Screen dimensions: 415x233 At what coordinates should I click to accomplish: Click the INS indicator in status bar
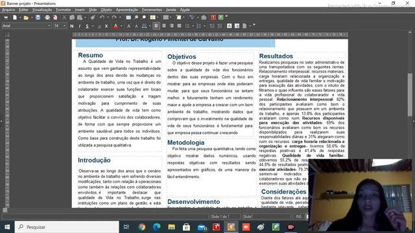(x=298, y=217)
